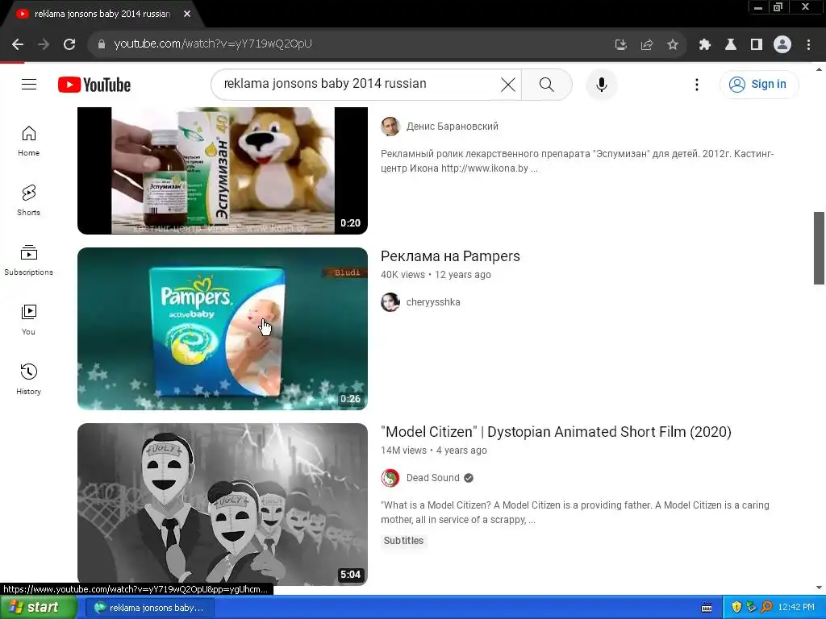
Task: Click the Денис Барановский channel avatar
Action: (x=390, y=127)
